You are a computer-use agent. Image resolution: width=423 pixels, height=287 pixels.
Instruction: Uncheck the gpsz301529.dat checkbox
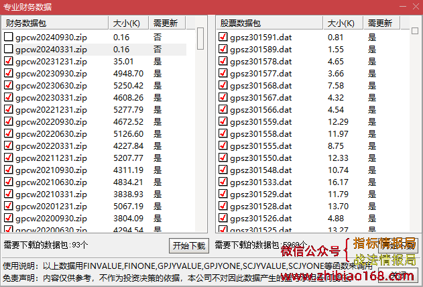(223, 194)
